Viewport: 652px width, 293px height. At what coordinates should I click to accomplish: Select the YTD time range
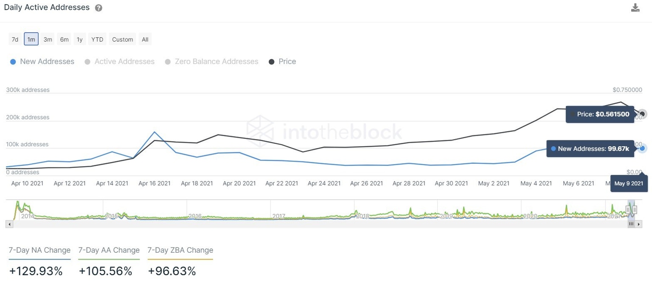click(97, 39)
